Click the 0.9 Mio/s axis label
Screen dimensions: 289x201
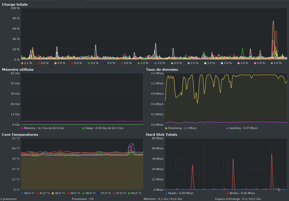click(157, 94)
